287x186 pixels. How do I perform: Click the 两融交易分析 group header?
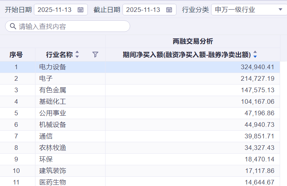point(193,41)
